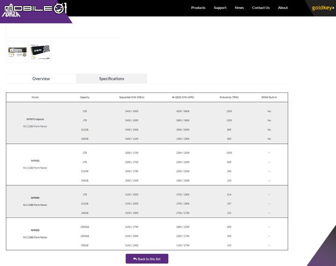Click the 2000GB capacity cell
The height and width of the screenshot is (266, 336).
(x=84, y=227)
